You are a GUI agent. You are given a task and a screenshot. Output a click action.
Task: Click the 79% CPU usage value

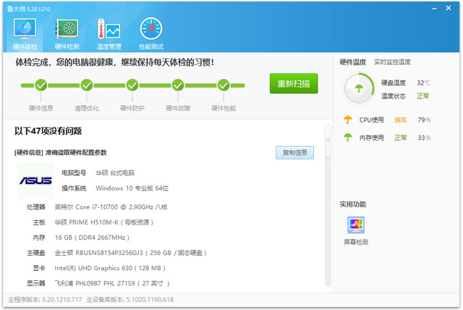coord(424,120)
